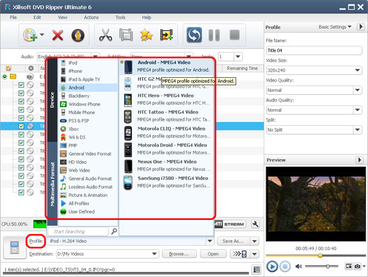Screen dimensions: 368x277
Task: Click the search magnifier icon
Action: pos(114,231)
